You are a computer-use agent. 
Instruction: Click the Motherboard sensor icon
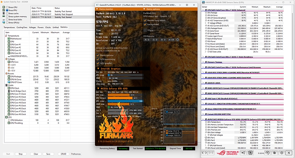pos(9,39)
